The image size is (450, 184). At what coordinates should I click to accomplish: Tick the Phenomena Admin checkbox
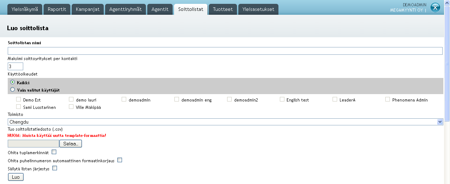click(x=388, y=99)
